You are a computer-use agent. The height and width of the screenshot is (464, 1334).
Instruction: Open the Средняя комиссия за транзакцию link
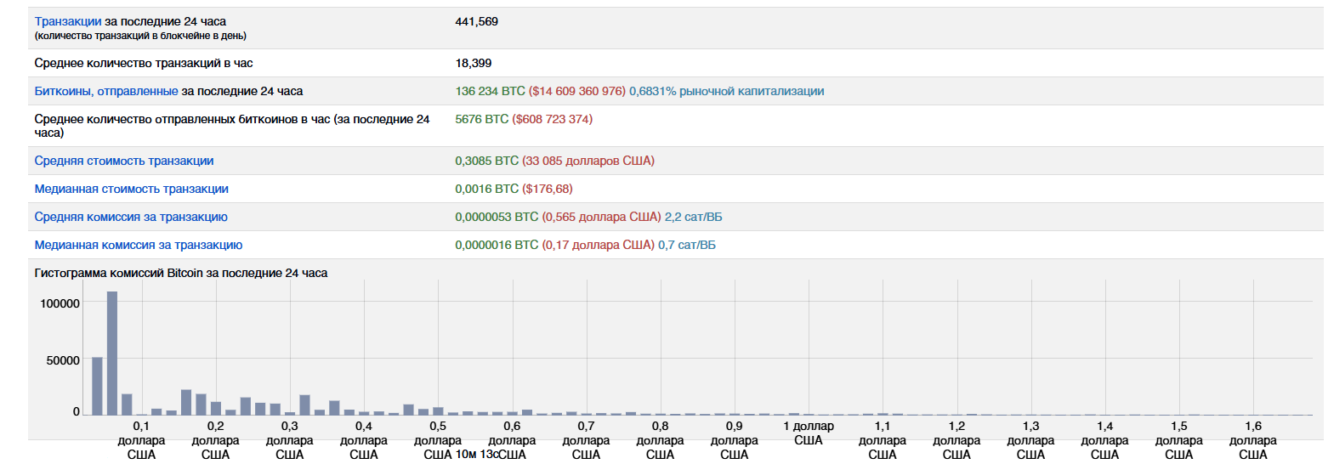click(x=131, y=217)
